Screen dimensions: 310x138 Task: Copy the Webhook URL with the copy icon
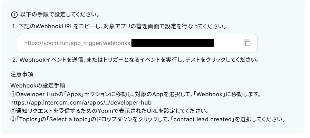(247, 43)
